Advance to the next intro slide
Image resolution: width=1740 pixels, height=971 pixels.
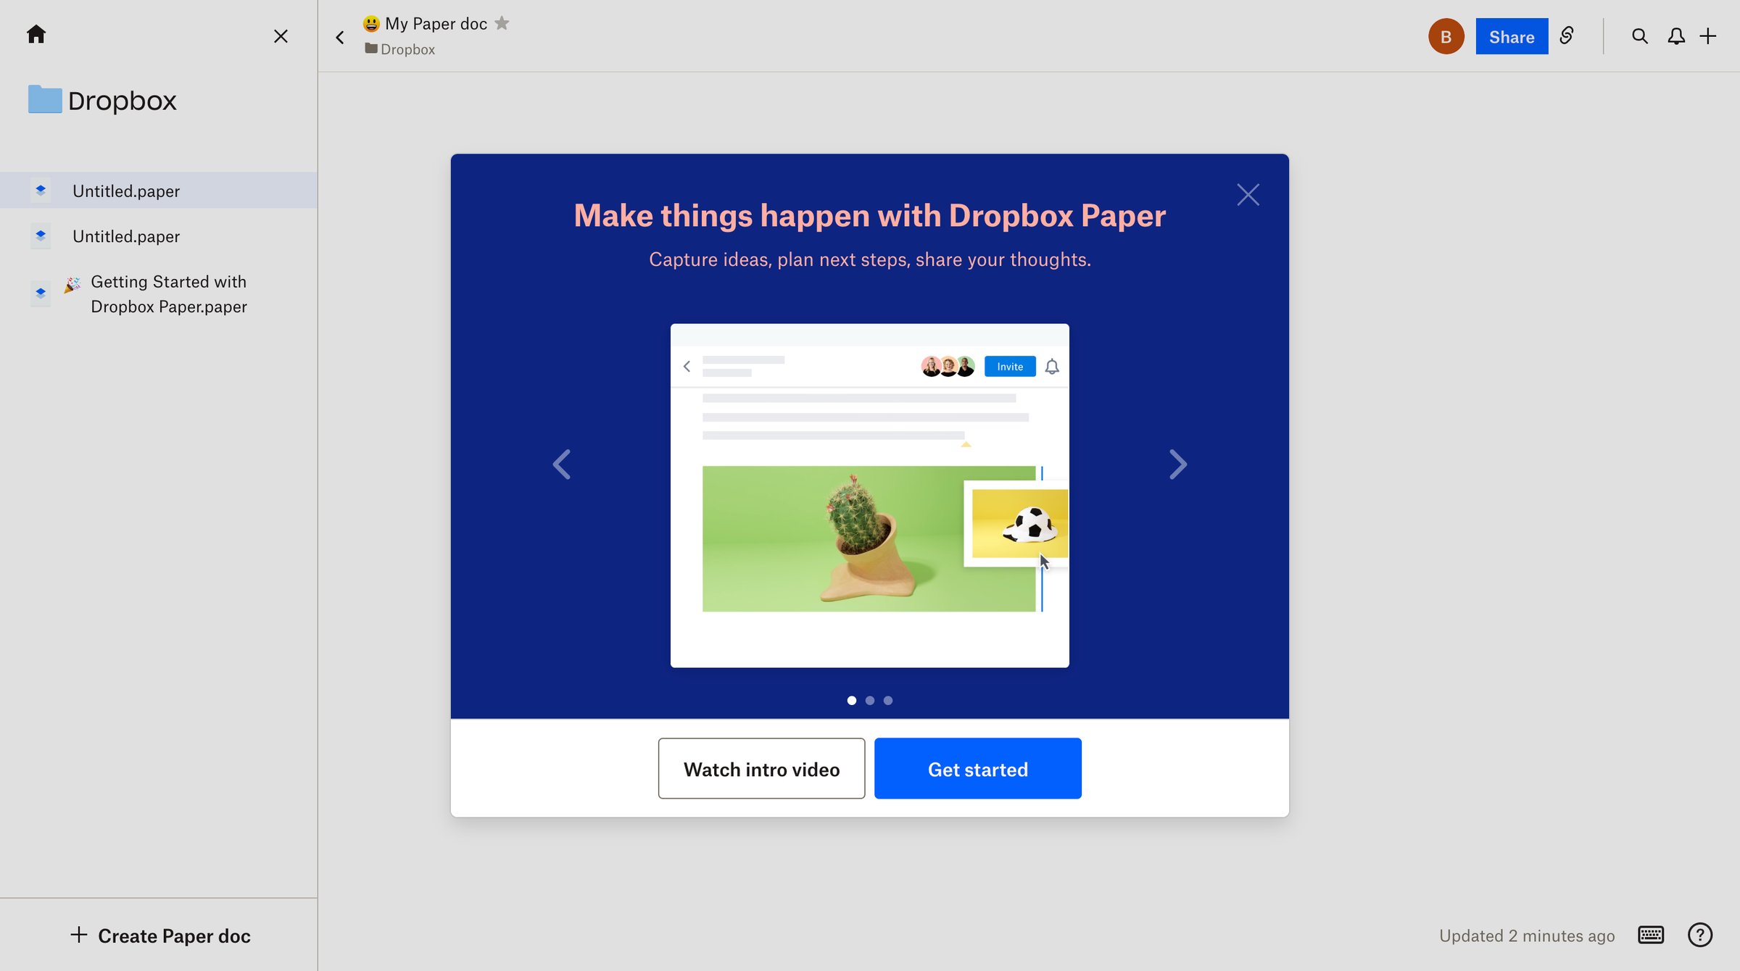[1178, 464]
